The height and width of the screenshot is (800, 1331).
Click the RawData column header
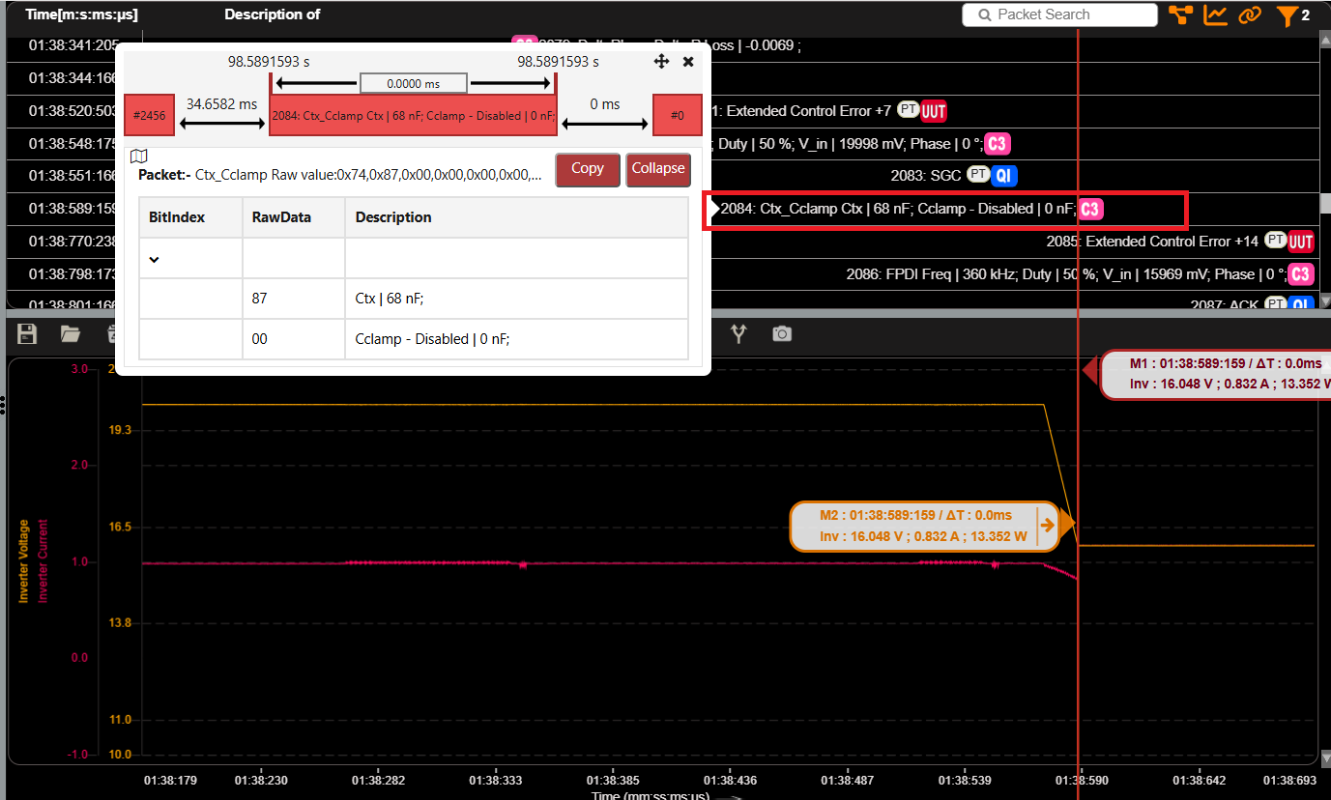click(x=294, y=217)
